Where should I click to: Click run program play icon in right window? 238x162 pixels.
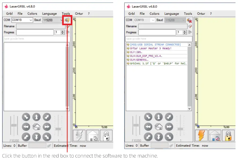click(190, 32)
